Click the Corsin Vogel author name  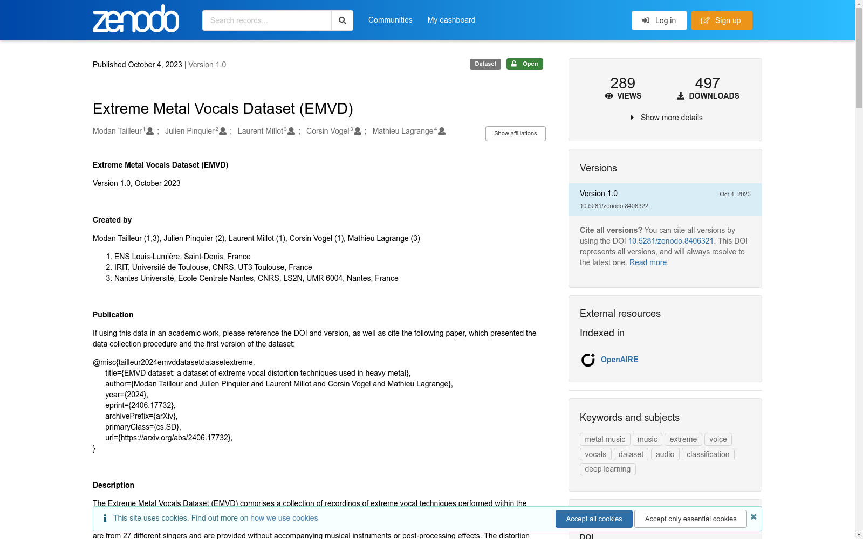pos(328,131)
